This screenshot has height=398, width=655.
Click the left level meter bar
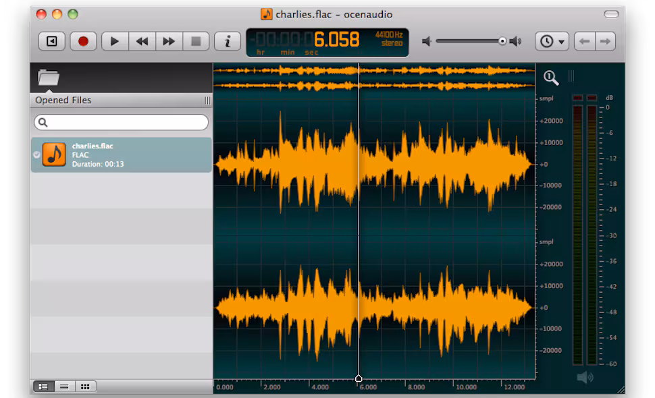pyautogui.click(x=578, y=235)
